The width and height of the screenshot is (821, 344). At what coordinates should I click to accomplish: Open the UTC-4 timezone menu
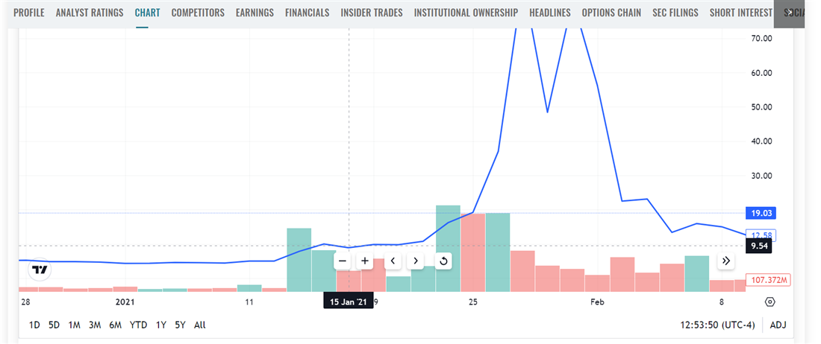pos(715,325)
